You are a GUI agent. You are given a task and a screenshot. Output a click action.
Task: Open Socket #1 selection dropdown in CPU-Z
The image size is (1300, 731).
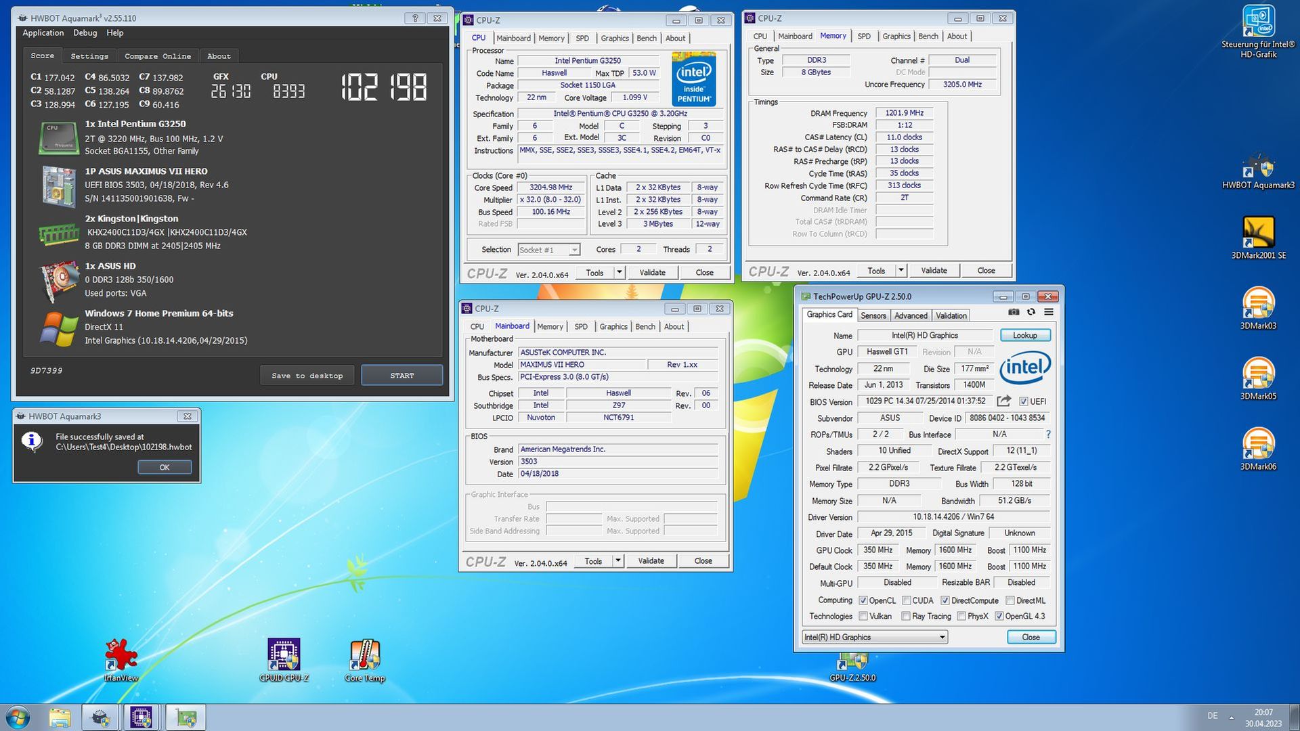pos(549,250)
